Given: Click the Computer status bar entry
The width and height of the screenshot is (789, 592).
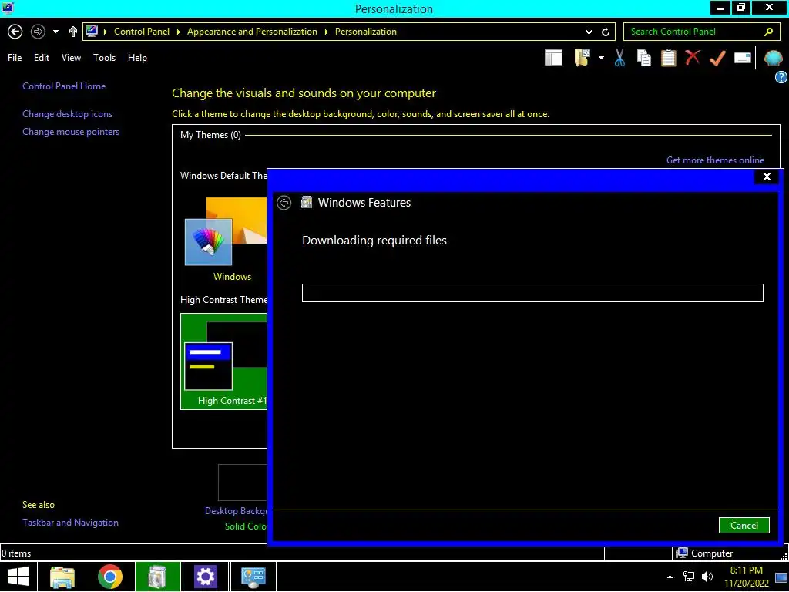Looking at the screenshot, I should point(704,553).
